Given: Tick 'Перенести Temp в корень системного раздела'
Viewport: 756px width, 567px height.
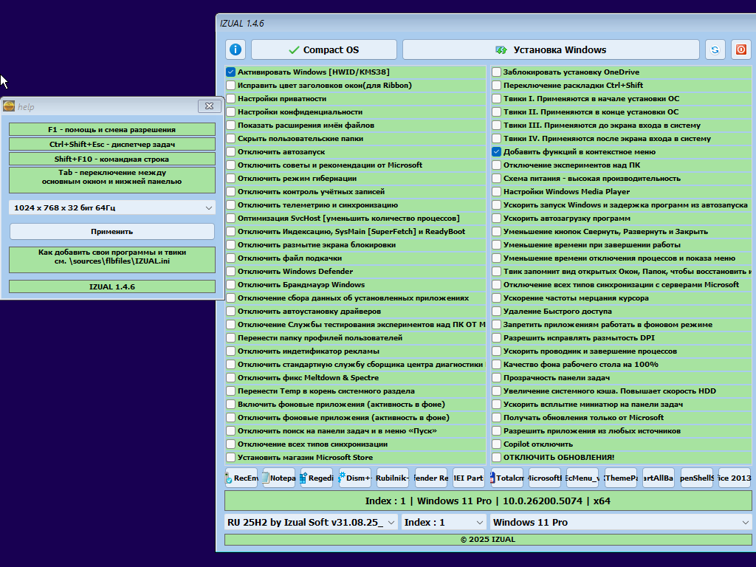Looking at the screenshot, I should [230, 391].
